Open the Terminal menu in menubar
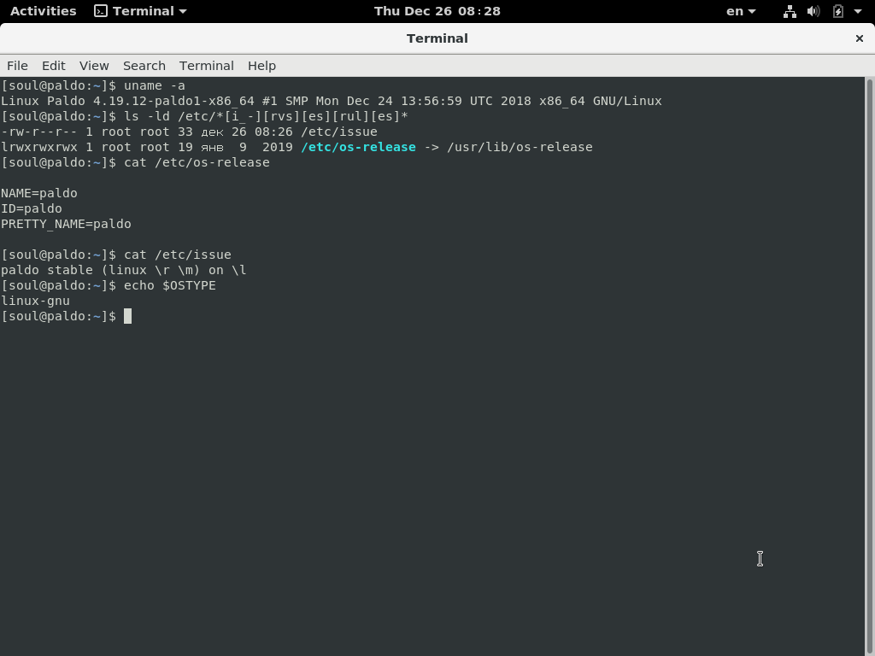Viewport: 875px width, 656px height. coord(207,66)
